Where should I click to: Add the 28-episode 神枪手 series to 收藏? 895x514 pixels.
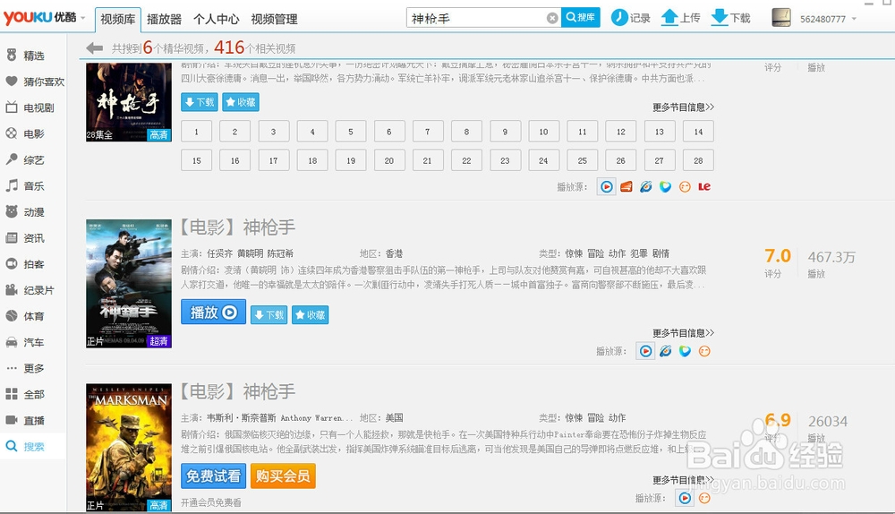(x=241, y=102)
